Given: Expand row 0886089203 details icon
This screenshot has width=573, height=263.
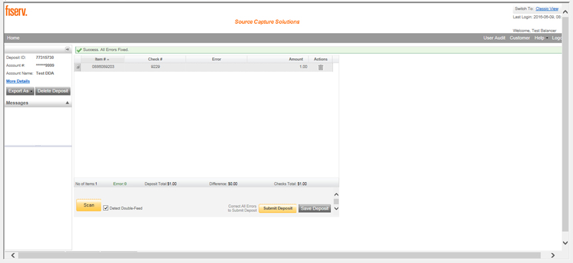Looking at the screenshot, I should pyautogui.click(x=78, y=67).
